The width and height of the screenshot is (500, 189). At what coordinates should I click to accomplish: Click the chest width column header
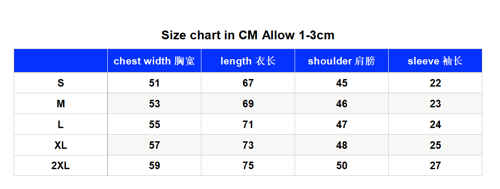click(x=154, y=61)
